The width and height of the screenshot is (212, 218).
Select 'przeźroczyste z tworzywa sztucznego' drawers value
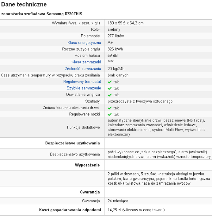[140, 101]
